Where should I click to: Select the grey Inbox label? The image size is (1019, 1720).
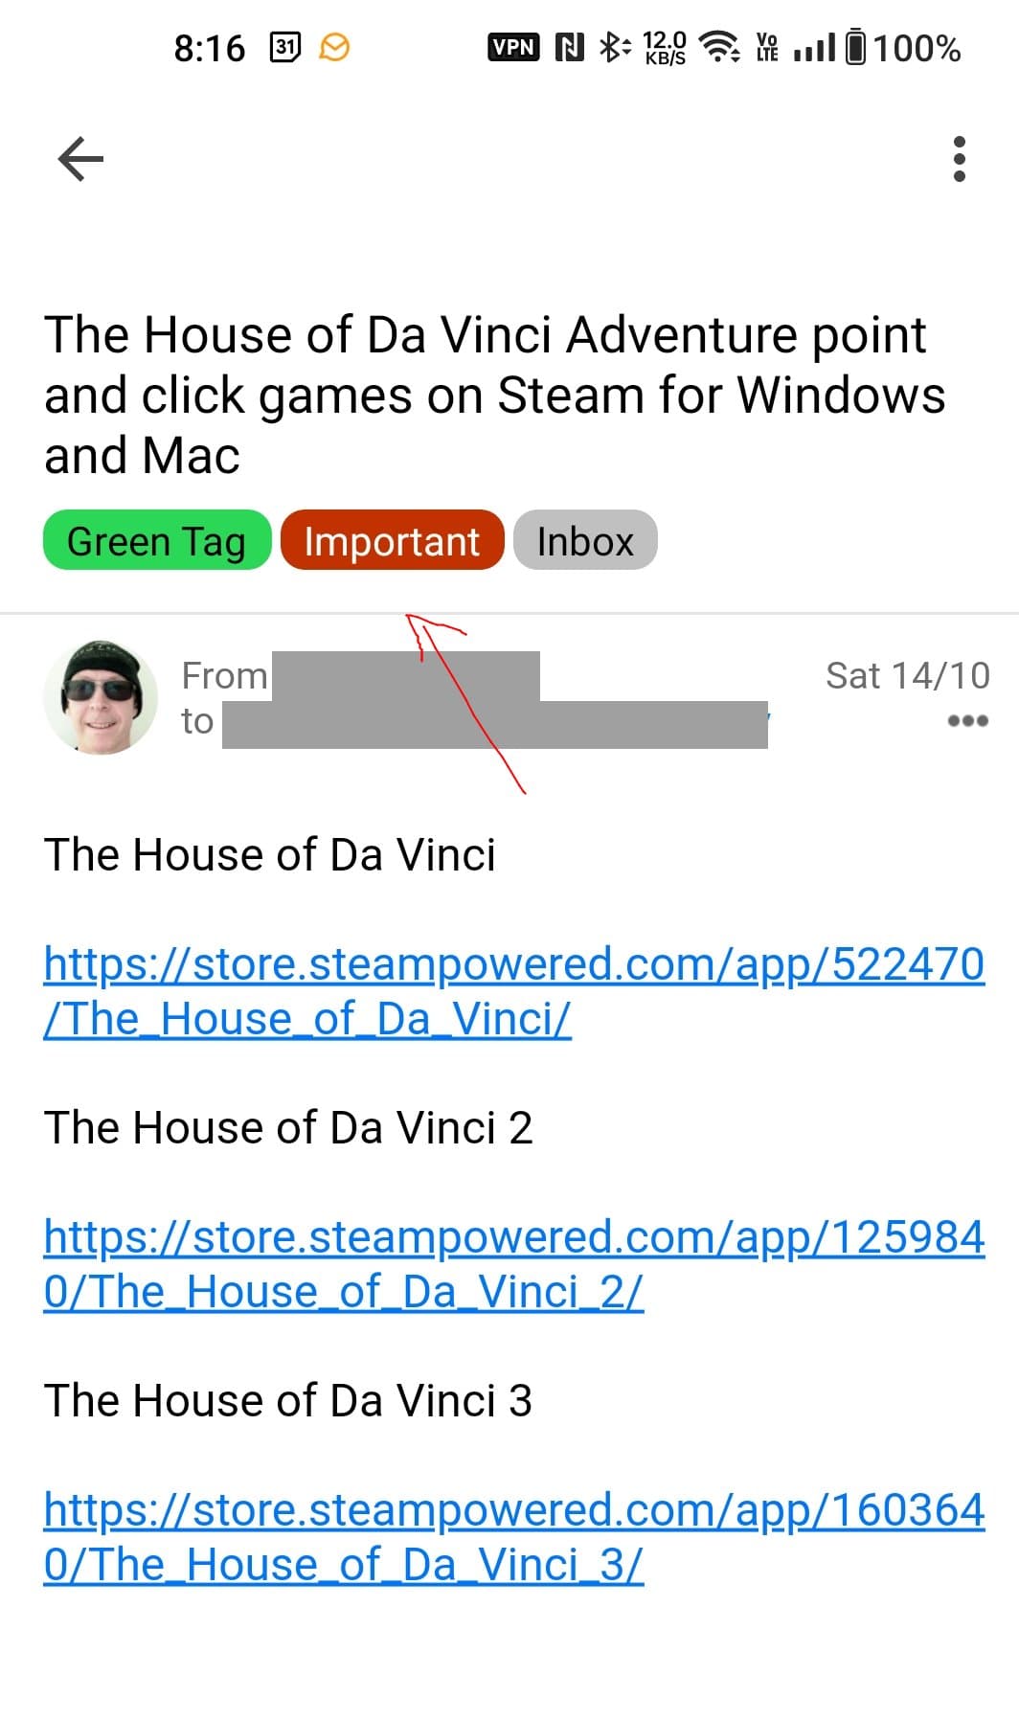pyautogui.click(x=585, y=540)
